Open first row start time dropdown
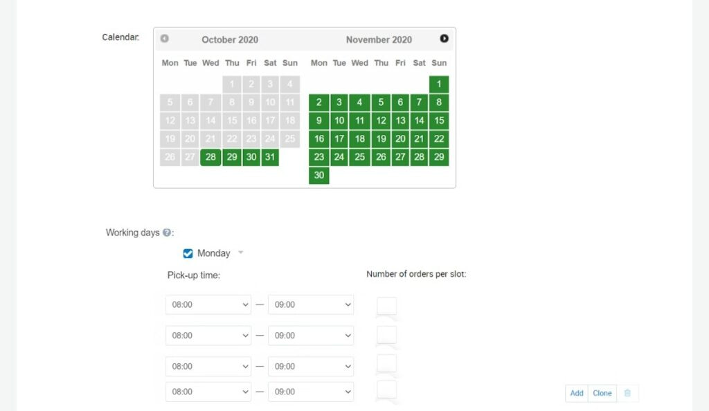The width and height of the screenshot is (709, 411). coord(208,305)
